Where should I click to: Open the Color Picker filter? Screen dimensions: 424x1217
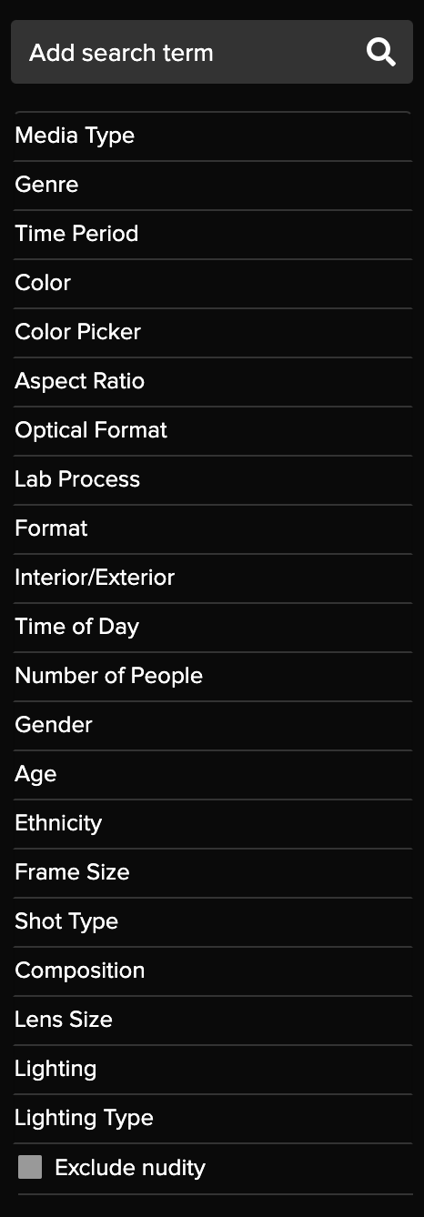[213, 333]
